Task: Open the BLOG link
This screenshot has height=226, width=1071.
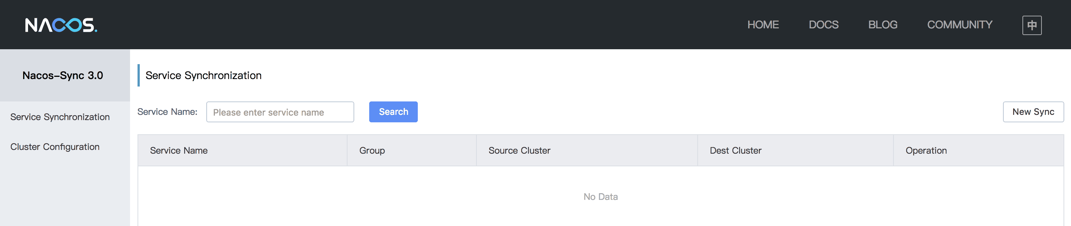Action: coord(882,25)
